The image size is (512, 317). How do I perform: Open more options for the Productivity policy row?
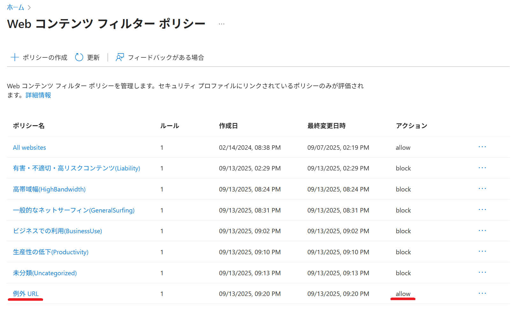(482, 251)
